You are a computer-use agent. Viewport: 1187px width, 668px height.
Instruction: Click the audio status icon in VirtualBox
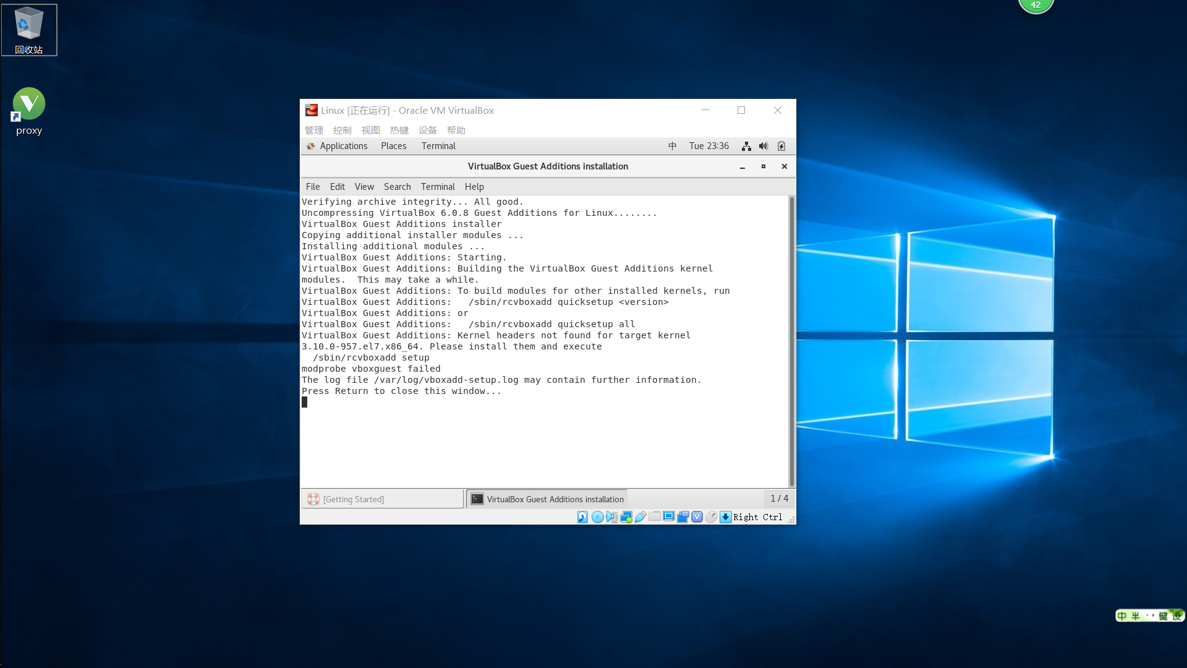[x=611, y=517]
